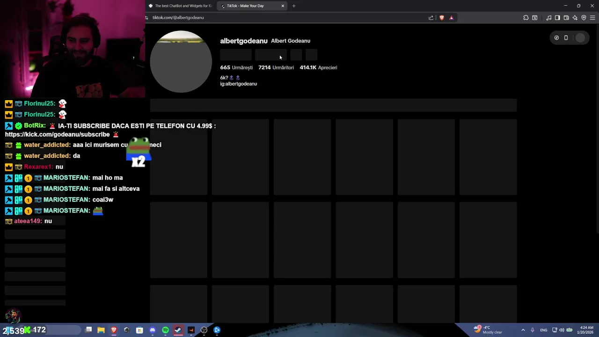Open the ENG language switcher

pos(543,330)
